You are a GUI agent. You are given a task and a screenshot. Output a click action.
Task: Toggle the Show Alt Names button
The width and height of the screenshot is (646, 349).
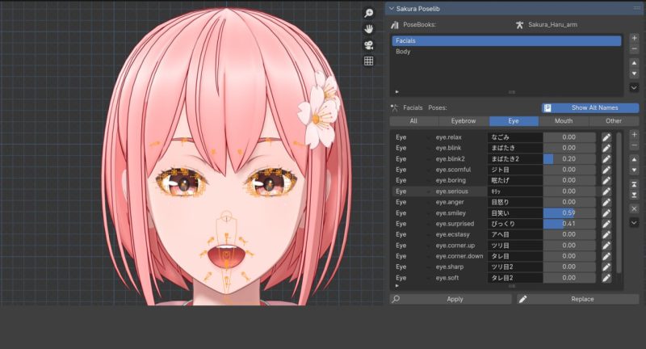590,107
